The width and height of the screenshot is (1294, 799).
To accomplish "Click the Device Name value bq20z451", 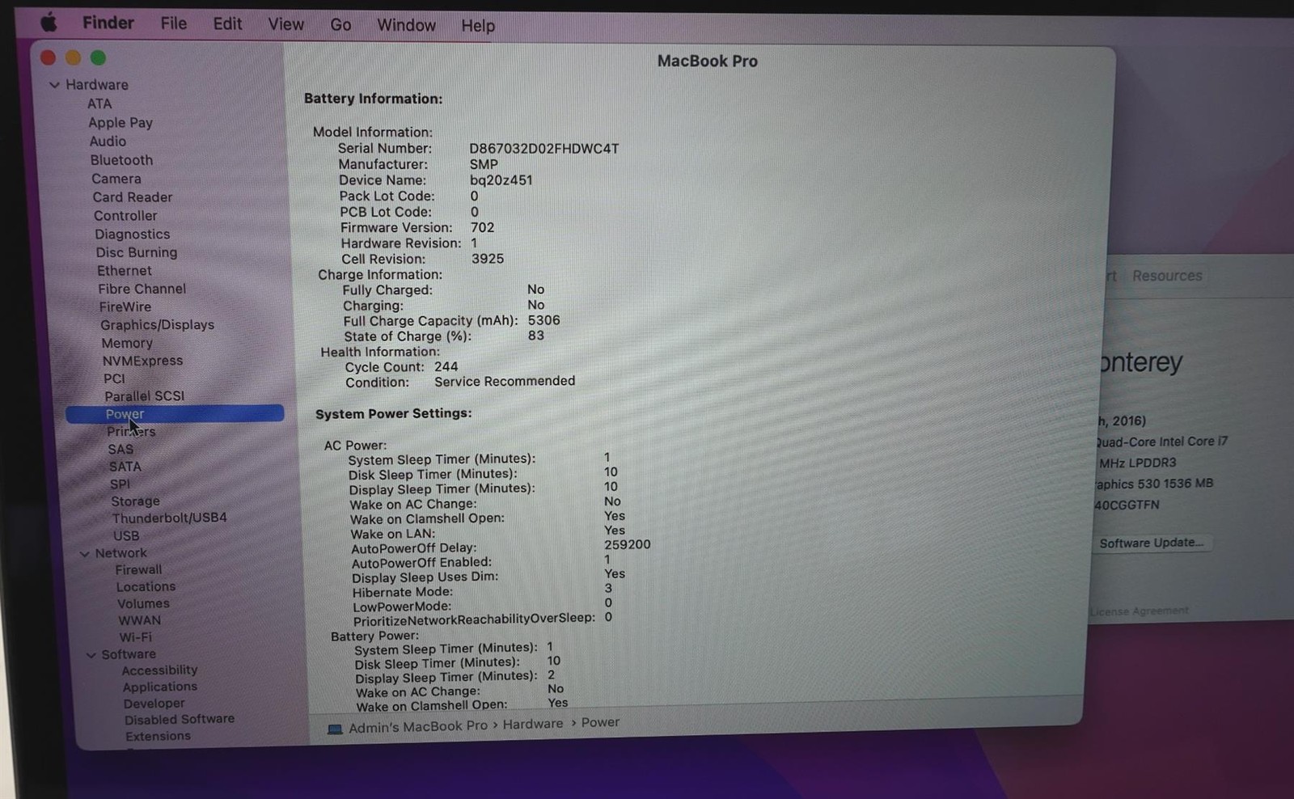I will pos(501,180).
